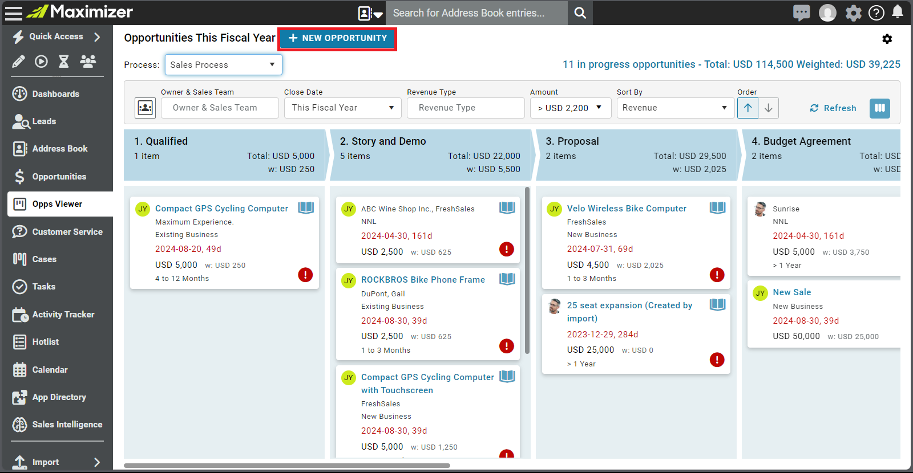Click red alert icon on ROCKBROS card
This screenshot has width=913, height=473.
point(507,346)
